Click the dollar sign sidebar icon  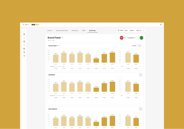pyautogui.click(x=24, y=56)
